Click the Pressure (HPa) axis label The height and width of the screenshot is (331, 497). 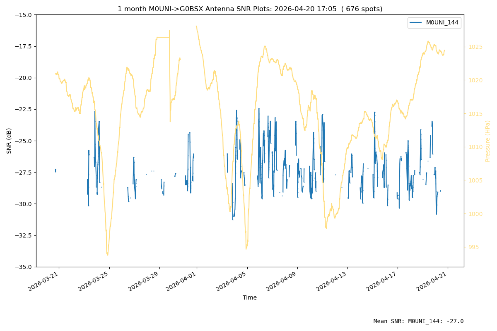click(x=488, y=141)
